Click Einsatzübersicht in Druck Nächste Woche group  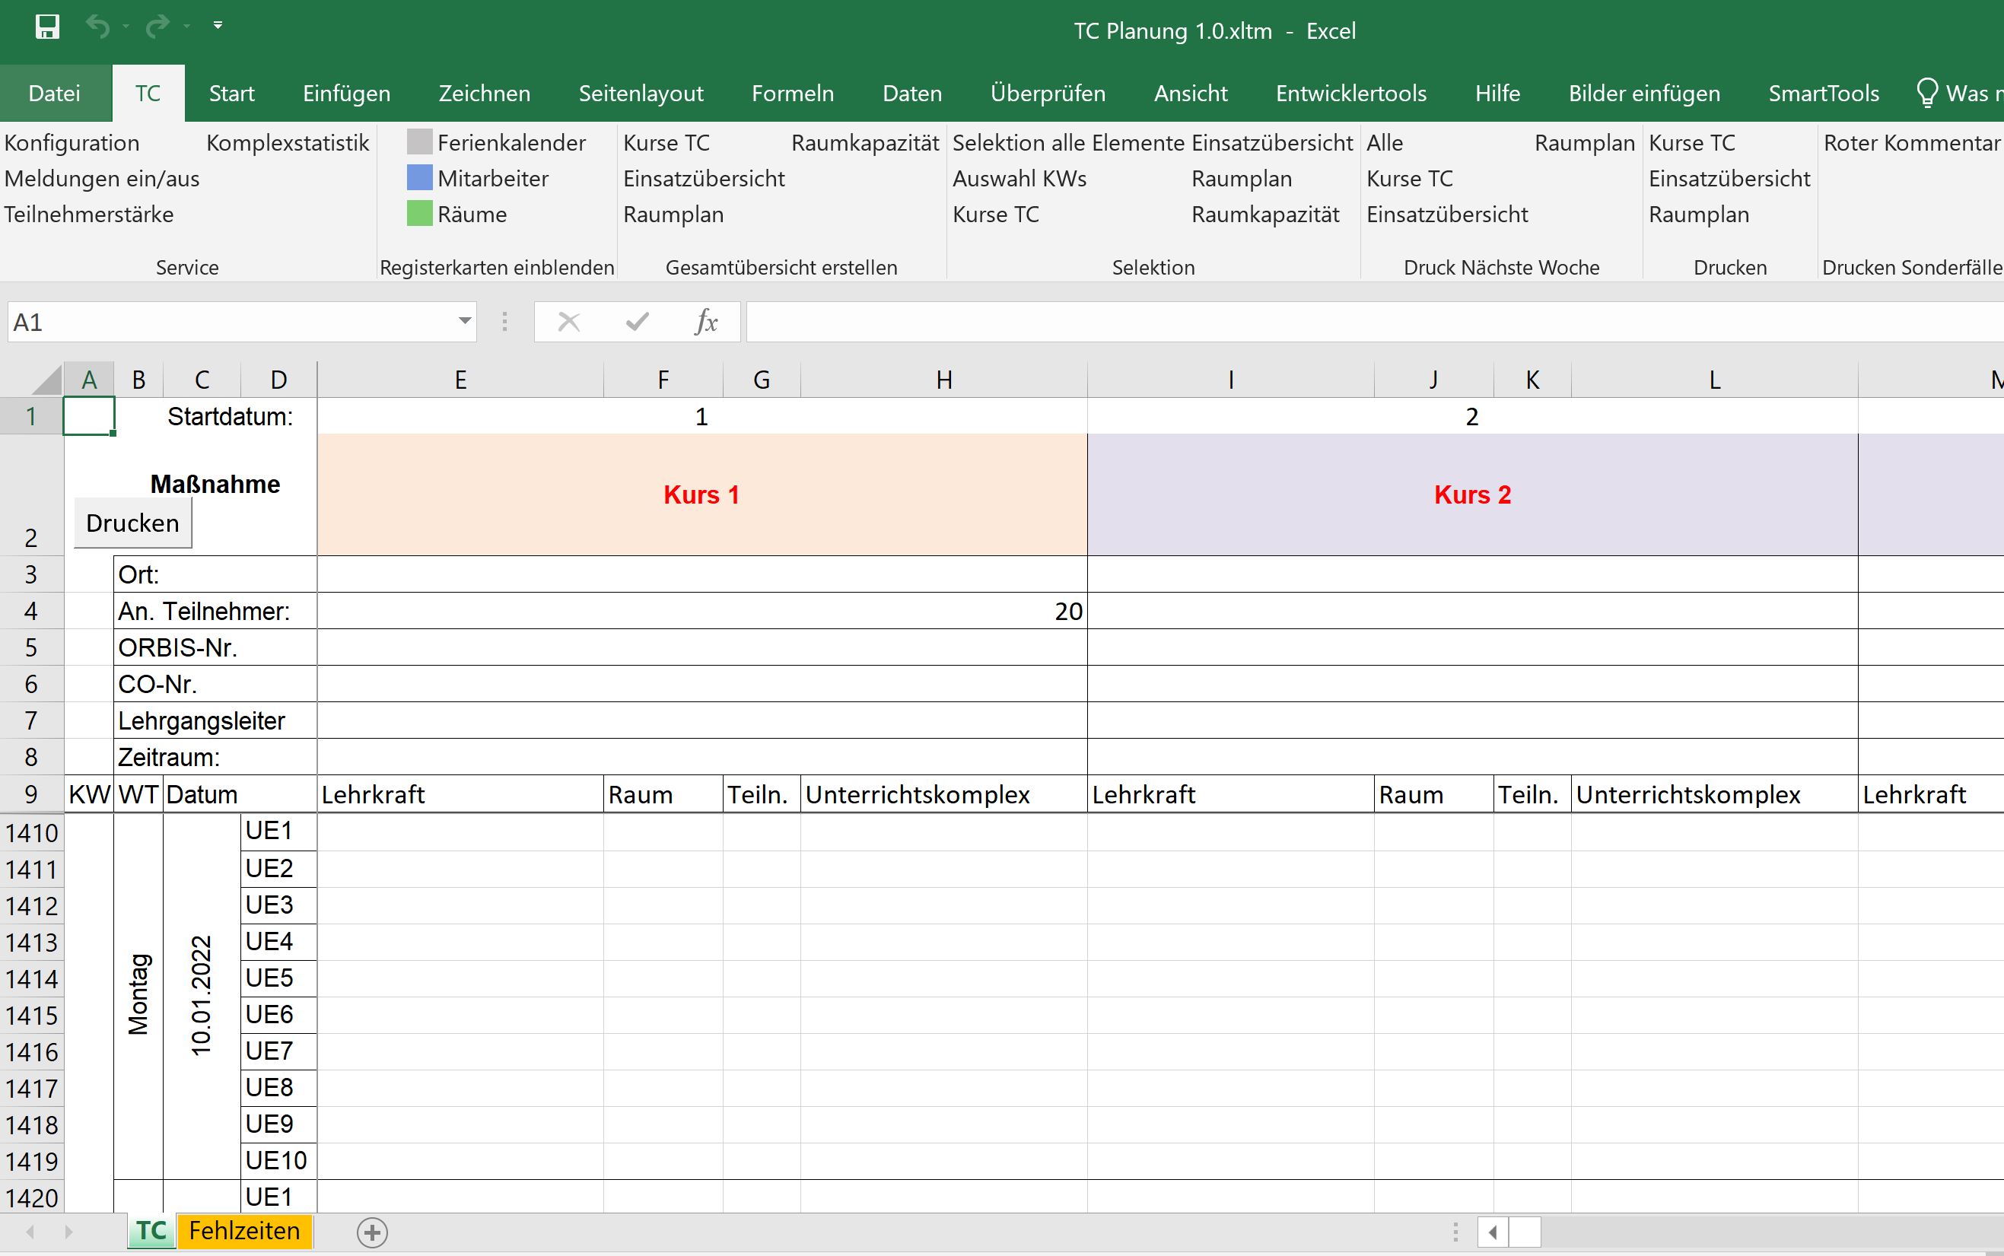(x=1447, y=215)
